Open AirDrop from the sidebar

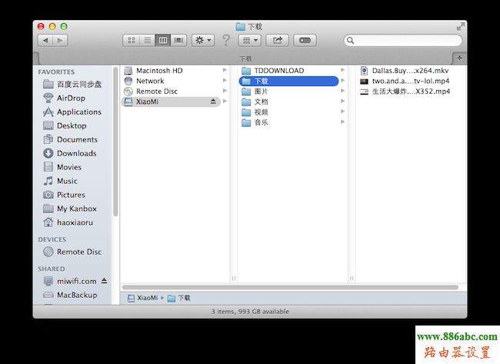(71, 98)
